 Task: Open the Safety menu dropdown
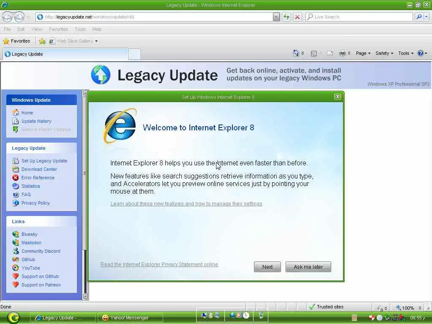coord(384,53)
